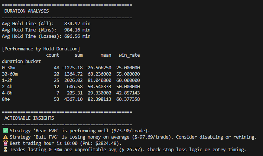Screen dimensions: 263x156
Task: Click the win_rate column header
Action: pyautogui.click(x=129, y=55)
